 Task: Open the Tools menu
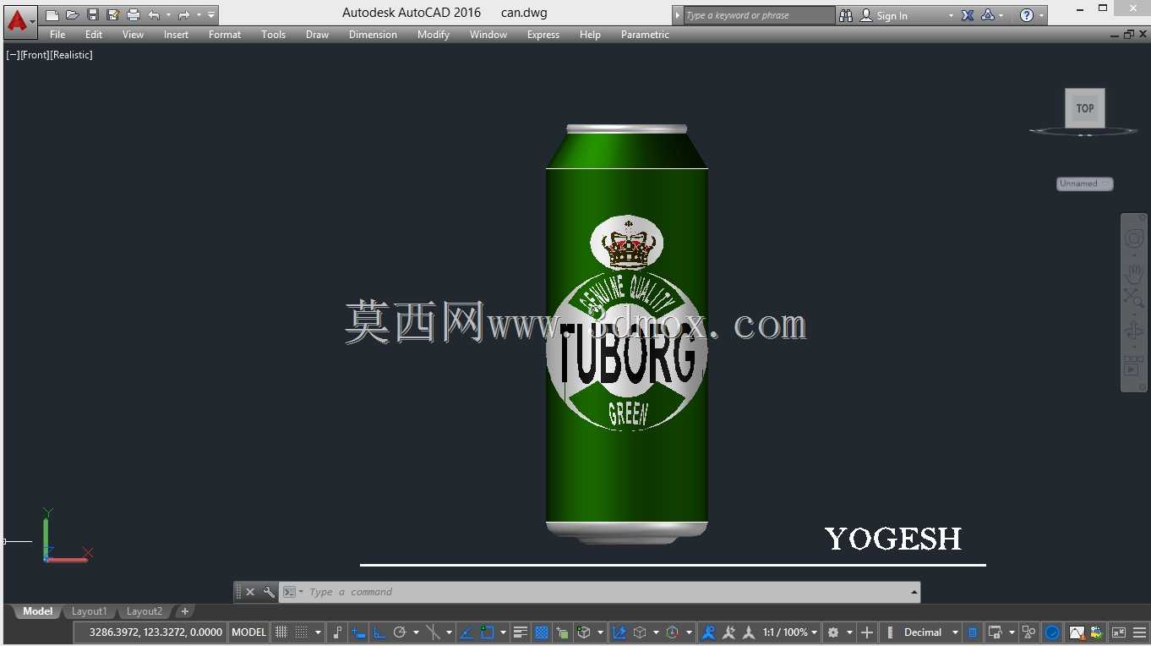[274, 35]
